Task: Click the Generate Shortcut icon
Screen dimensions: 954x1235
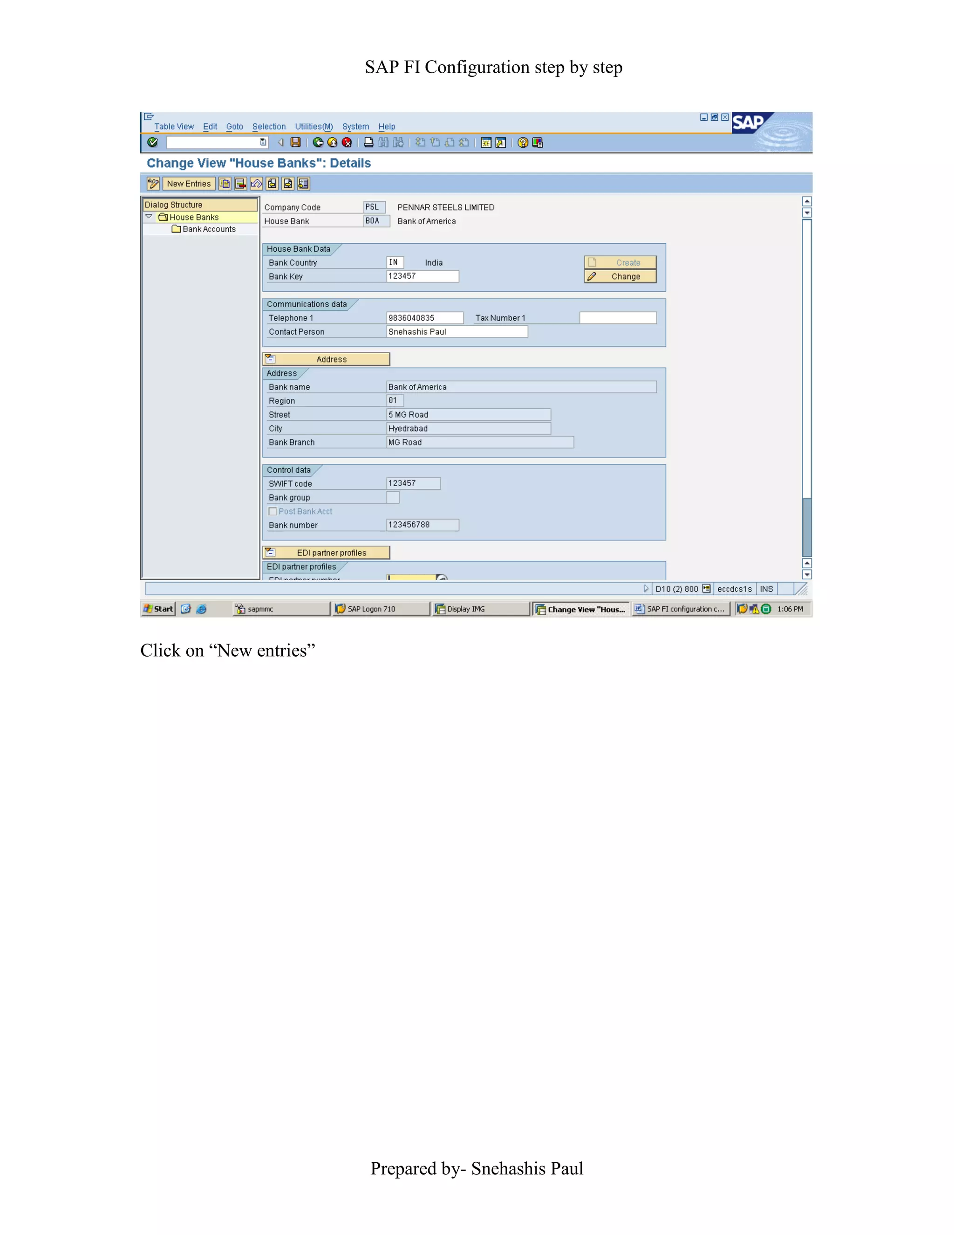Action: pyautogui.click(x=501, y=143)
